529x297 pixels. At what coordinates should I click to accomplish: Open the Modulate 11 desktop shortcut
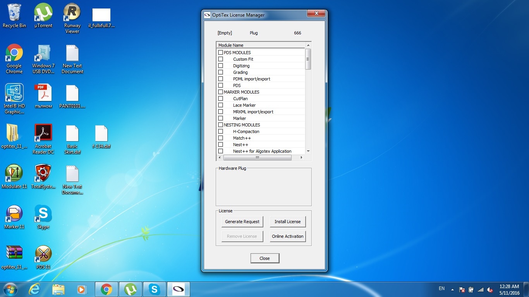tap(14, 174)
